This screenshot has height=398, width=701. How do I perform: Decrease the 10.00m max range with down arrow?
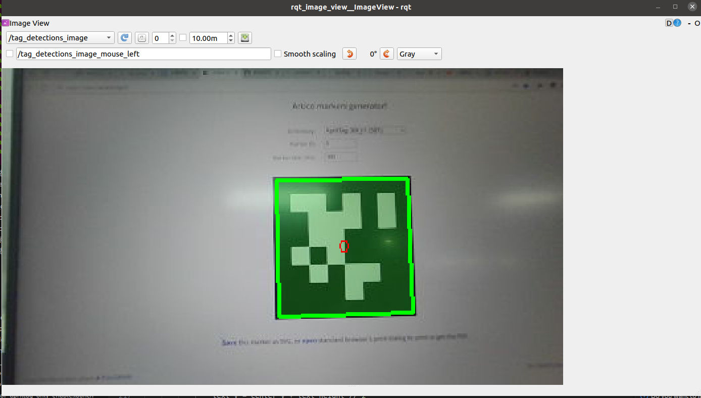click(231, 40)
